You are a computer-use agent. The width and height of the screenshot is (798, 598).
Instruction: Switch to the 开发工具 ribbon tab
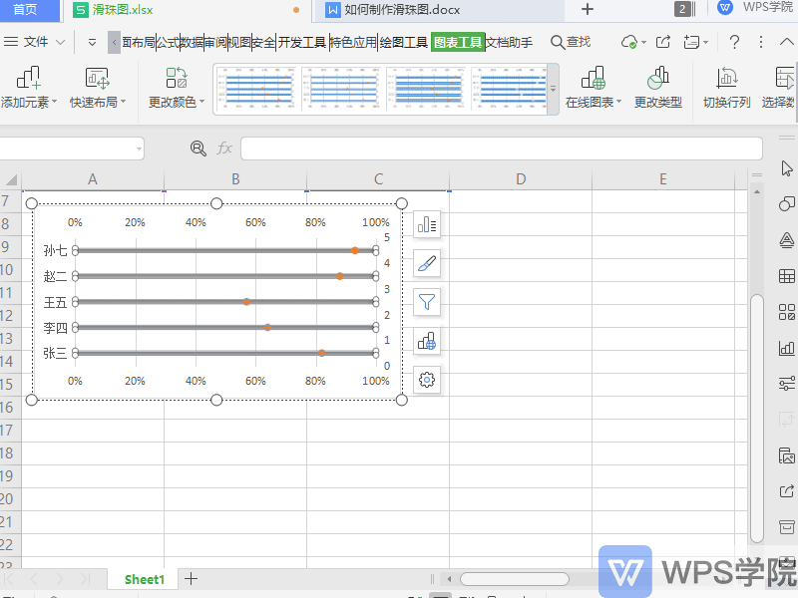pos(302,42)
